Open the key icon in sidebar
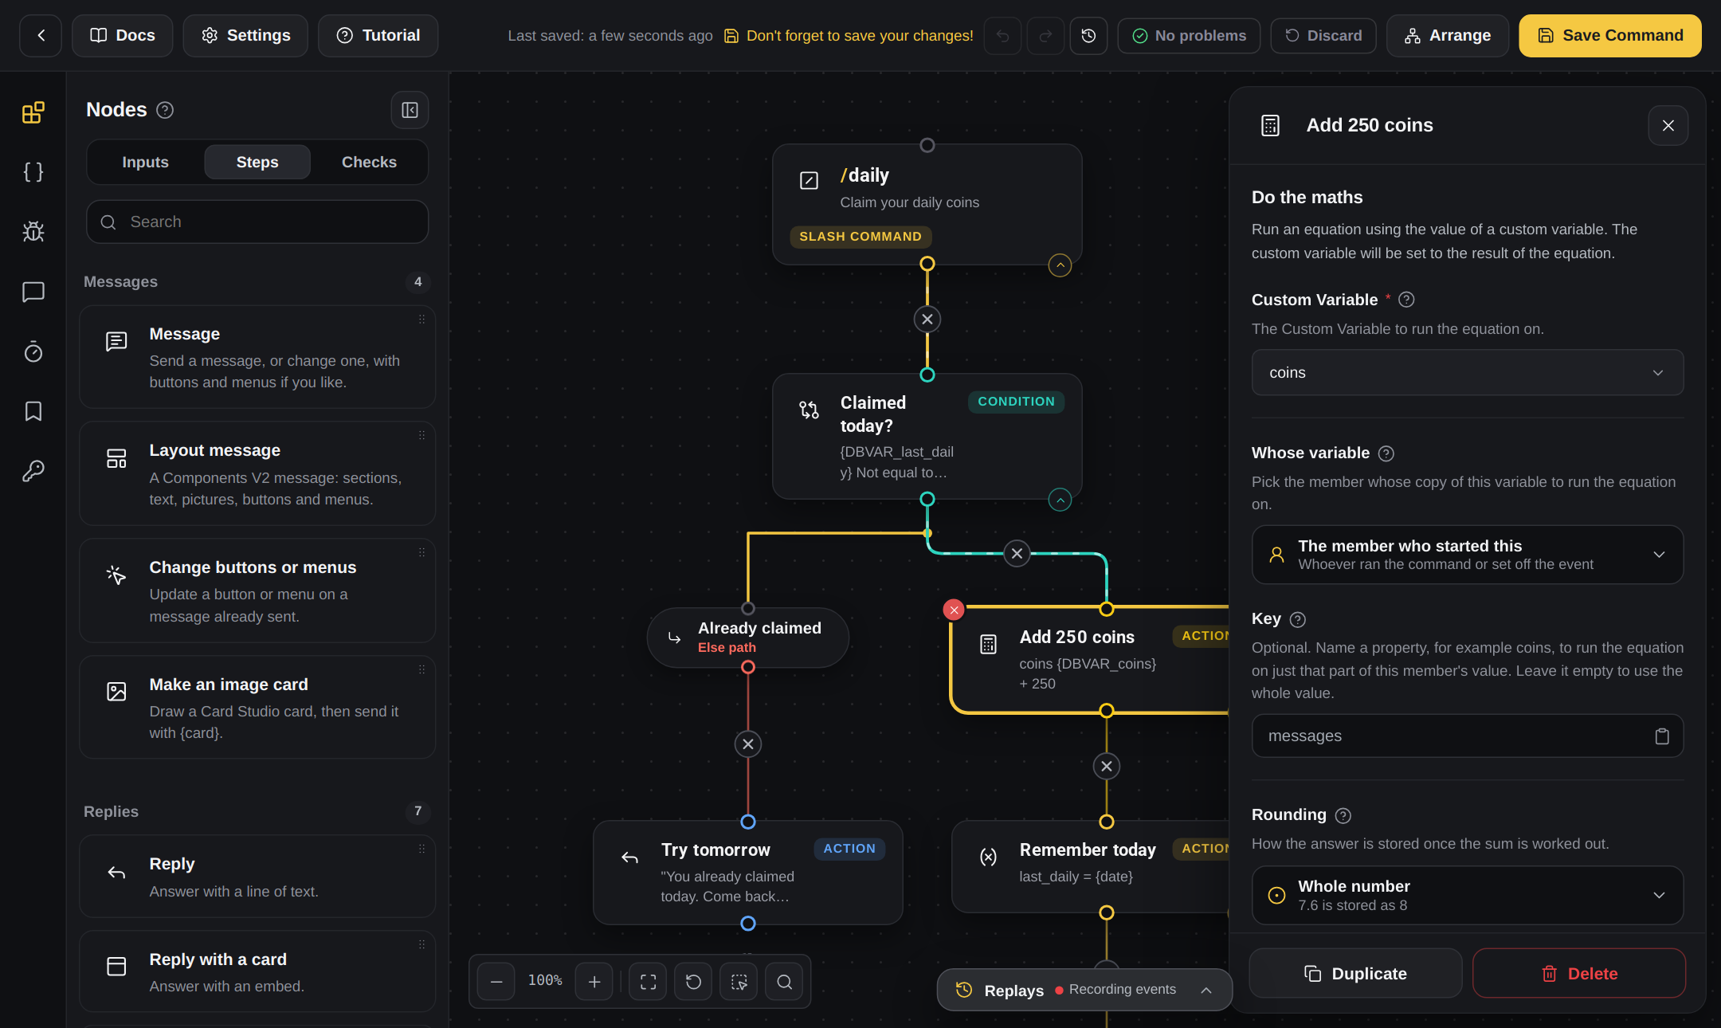This screenshot has width=1721, height=1028. pyautogui.click(x=33, y=471)
